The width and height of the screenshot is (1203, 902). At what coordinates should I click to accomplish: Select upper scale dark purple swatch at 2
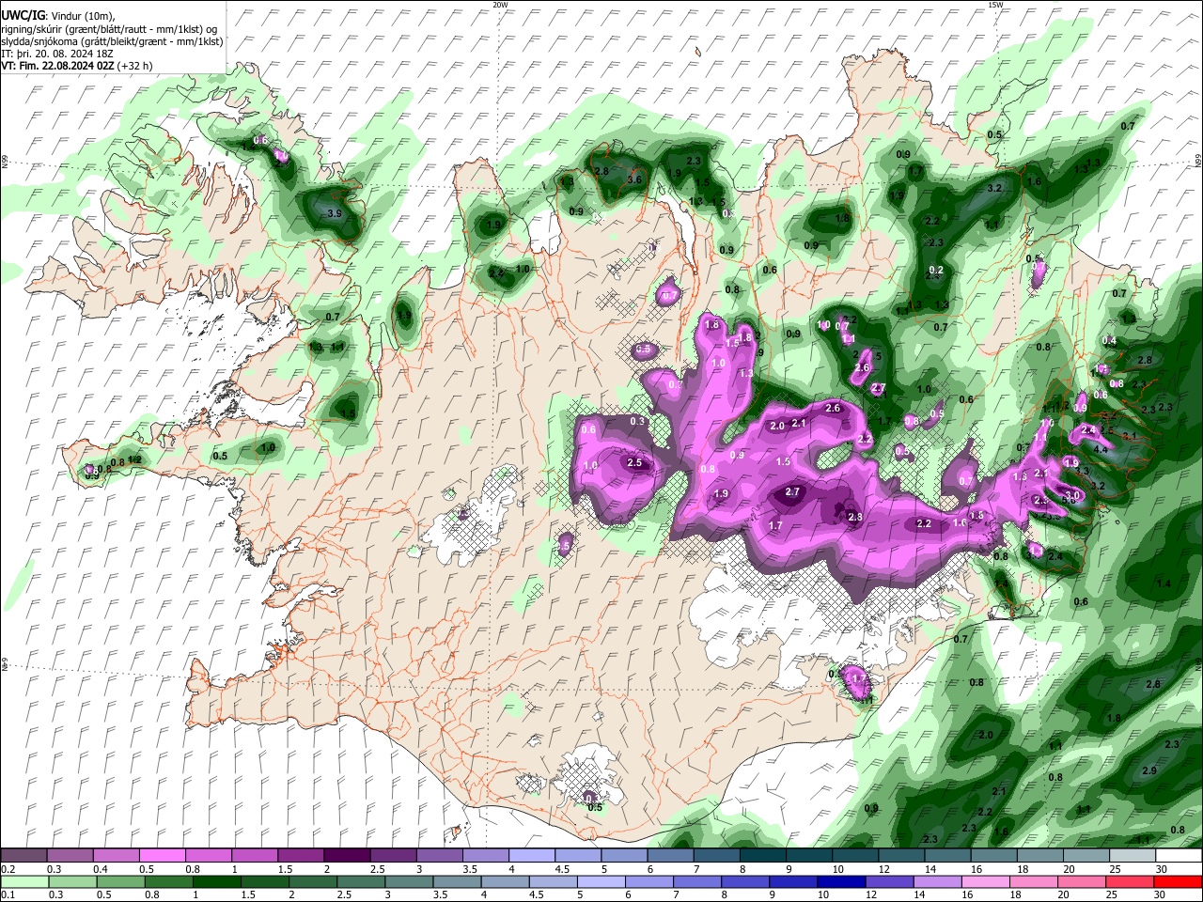click(x=347, y=856)
